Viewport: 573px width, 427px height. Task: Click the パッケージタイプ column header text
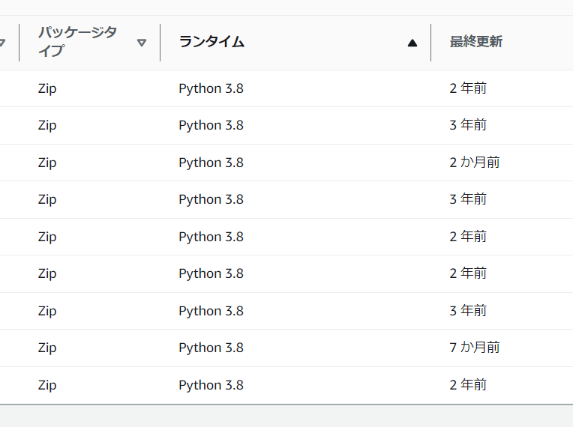pyautogui.click(x=77, y=42)
